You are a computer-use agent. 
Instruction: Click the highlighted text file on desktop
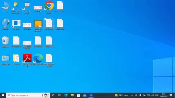(x=49, y=24)
